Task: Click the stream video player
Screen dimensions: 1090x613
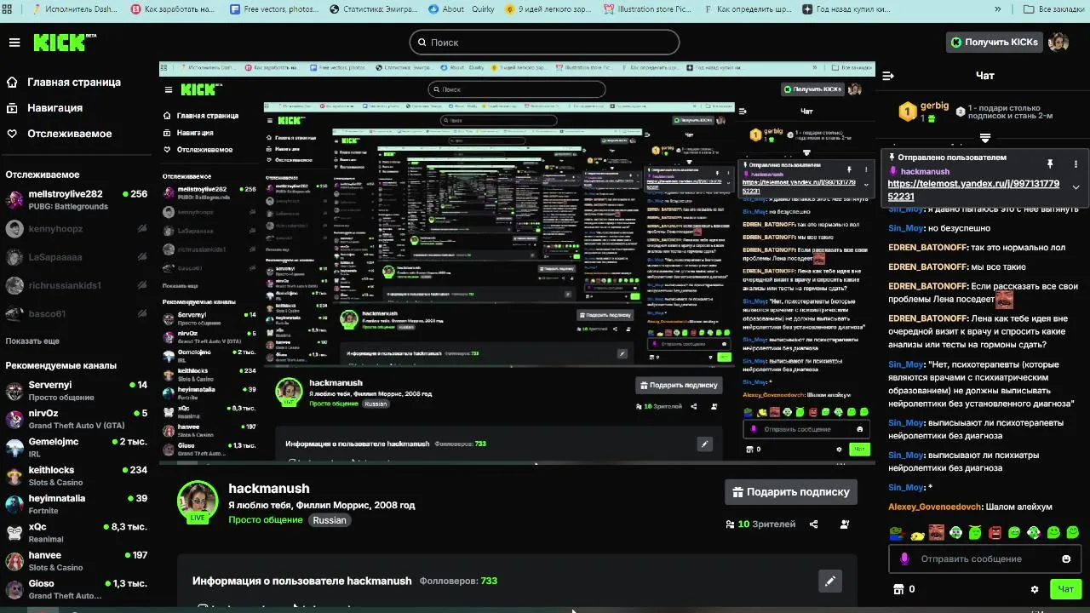Action: pyautogui.click(x=517, y=263)
